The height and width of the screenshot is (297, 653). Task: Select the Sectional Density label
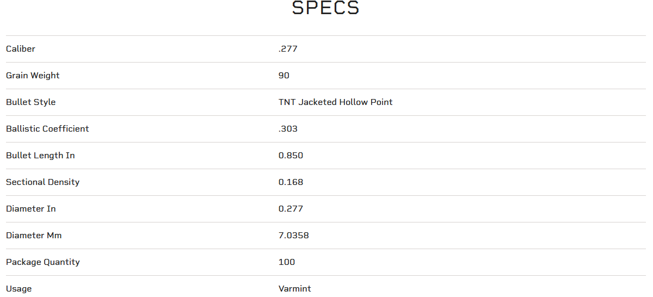[x=42, y=182]
